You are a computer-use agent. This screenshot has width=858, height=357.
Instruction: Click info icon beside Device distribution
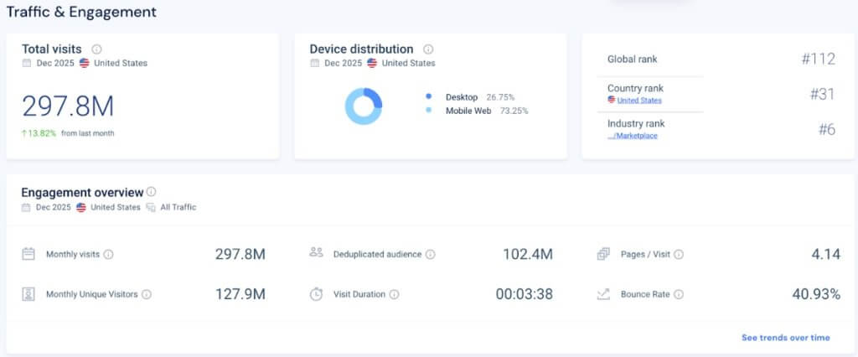point(428,49)
